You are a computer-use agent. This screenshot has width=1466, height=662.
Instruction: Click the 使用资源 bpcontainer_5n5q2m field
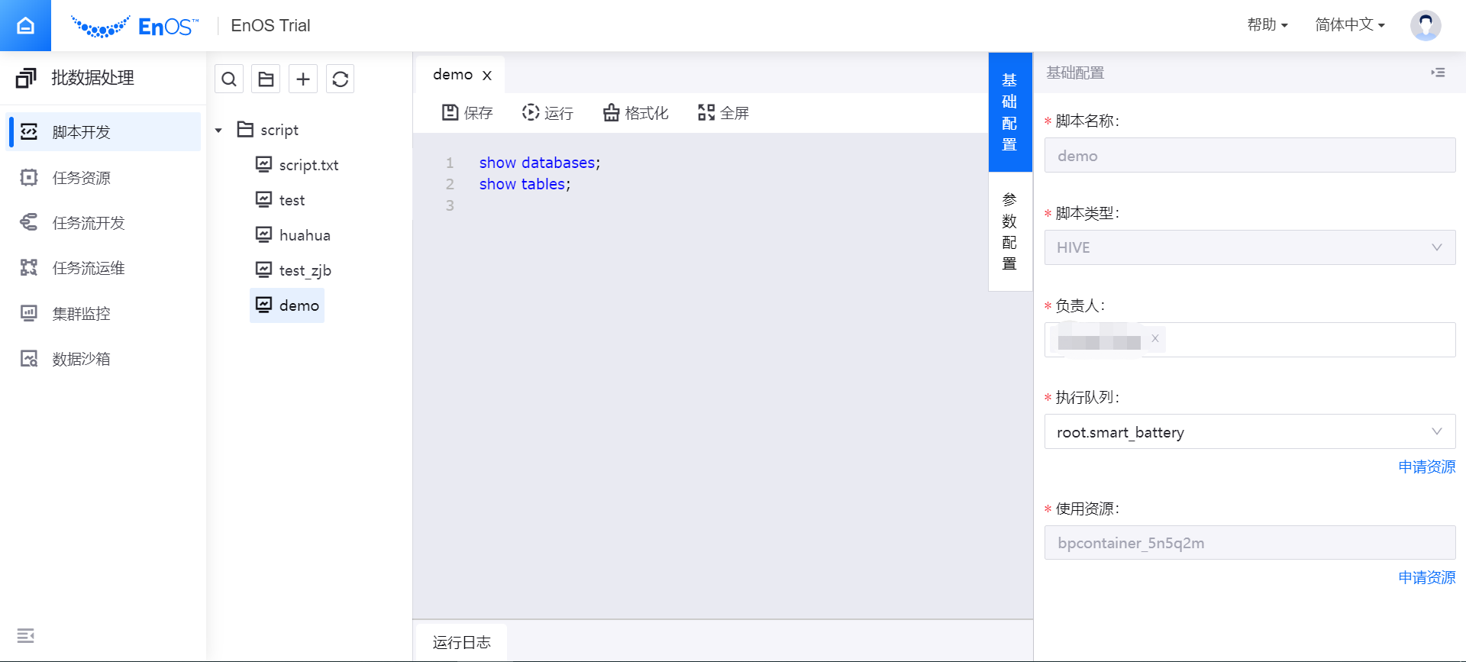point(1250,542)
